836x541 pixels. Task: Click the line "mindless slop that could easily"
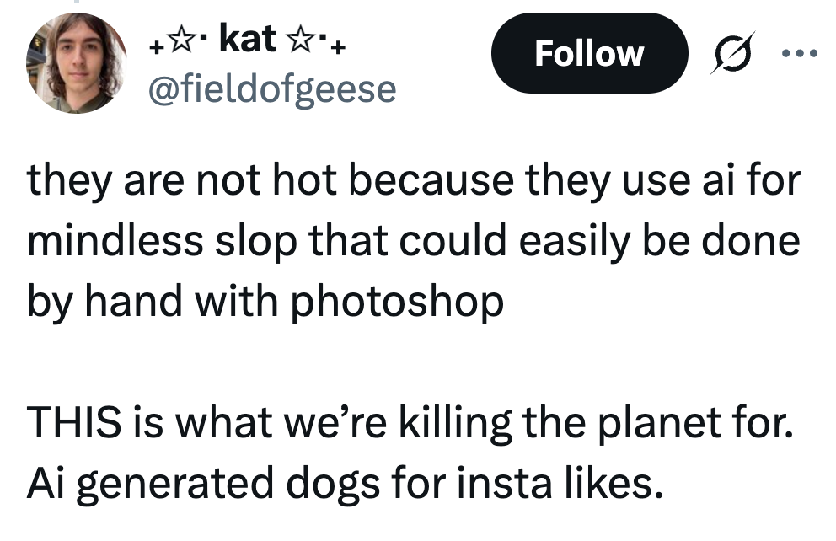point(413,243)
